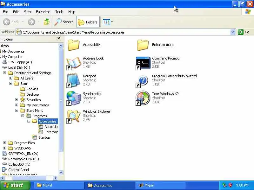Select the Program Compatibility Wizard icon
Viewport: 254px width, 190px height.
pyautogui.click(x=142, y=81)
